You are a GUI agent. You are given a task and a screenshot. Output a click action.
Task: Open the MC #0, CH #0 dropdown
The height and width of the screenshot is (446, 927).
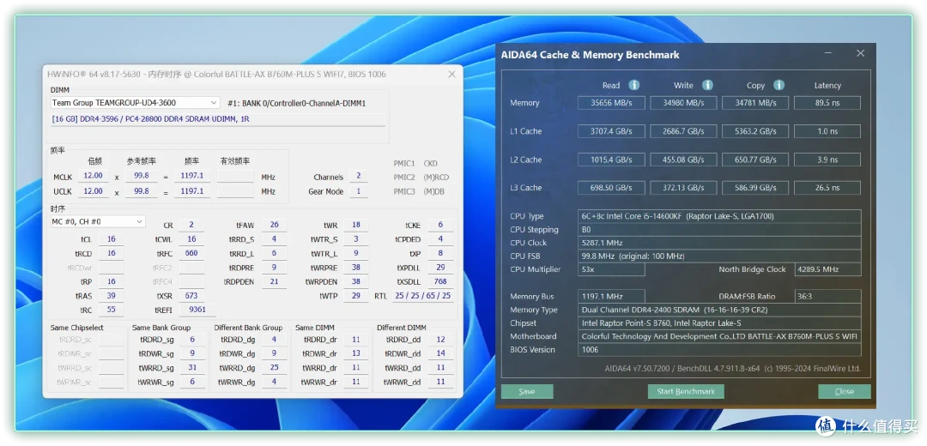(x=98, y=221)
